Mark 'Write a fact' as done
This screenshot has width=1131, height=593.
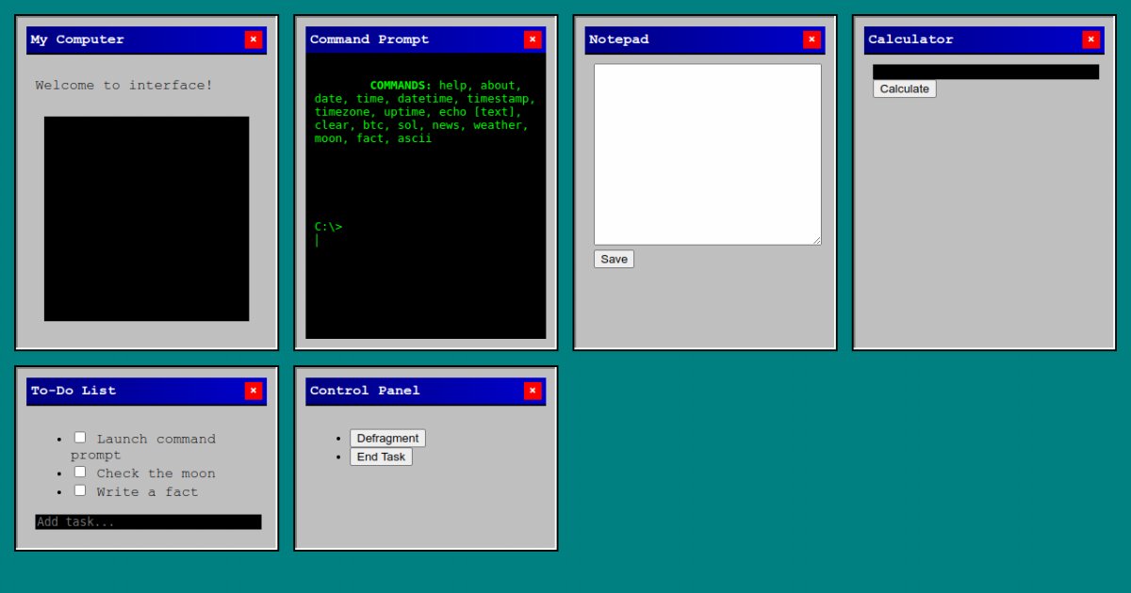tap(80, 490)
